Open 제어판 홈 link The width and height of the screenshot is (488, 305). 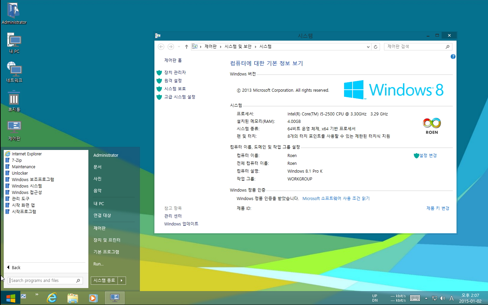tap(173, 60)
